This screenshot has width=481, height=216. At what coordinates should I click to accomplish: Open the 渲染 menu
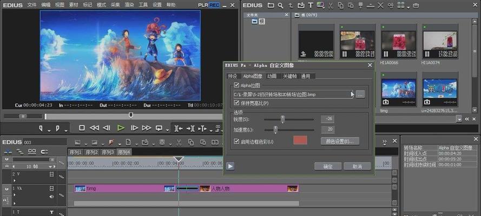tap(129, 5)
